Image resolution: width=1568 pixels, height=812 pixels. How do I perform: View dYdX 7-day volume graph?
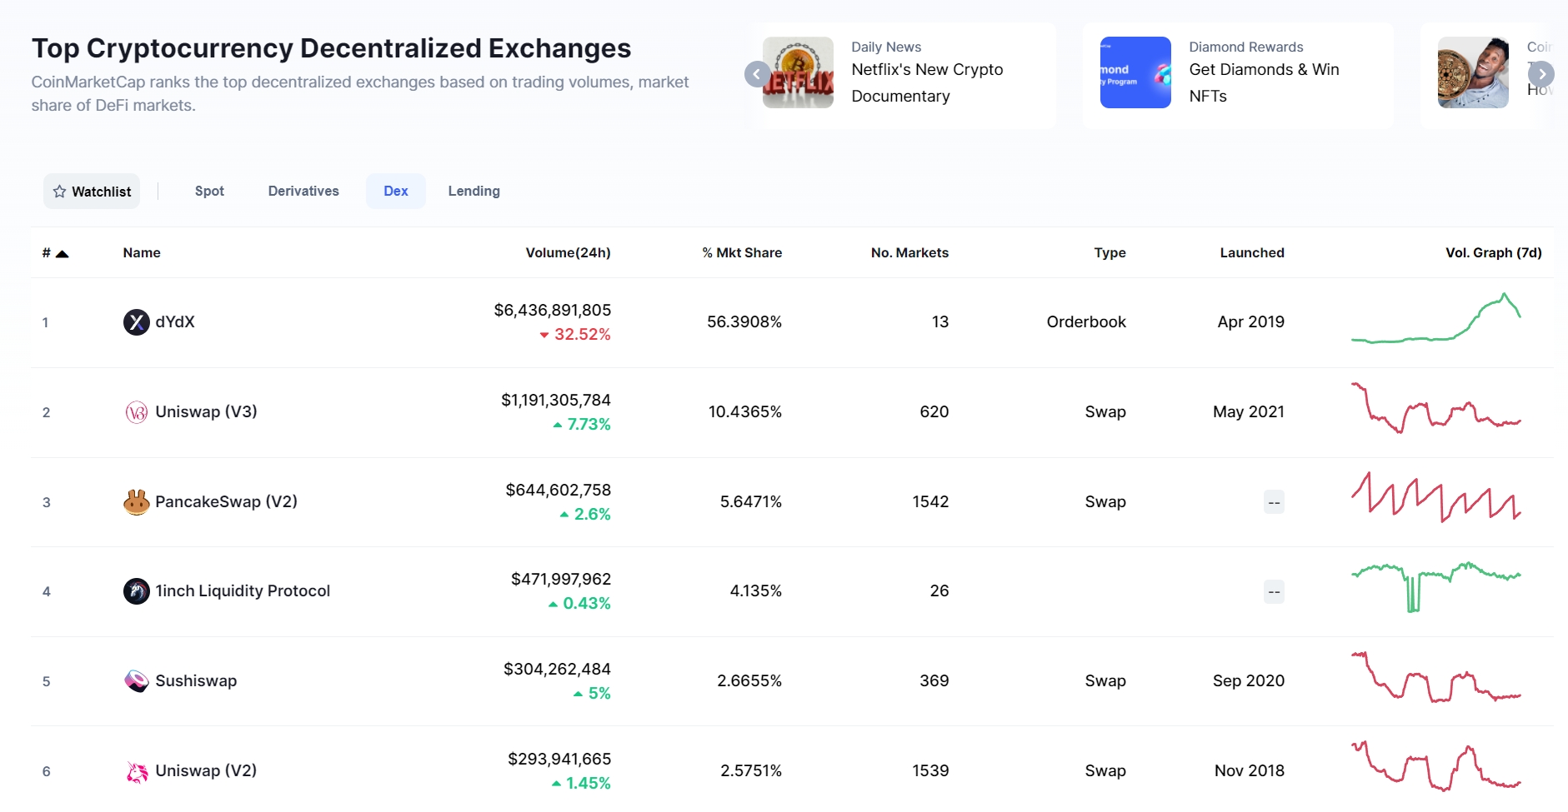point(1435,318)
